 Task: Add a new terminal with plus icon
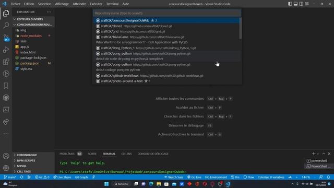(x=314, y=154)
